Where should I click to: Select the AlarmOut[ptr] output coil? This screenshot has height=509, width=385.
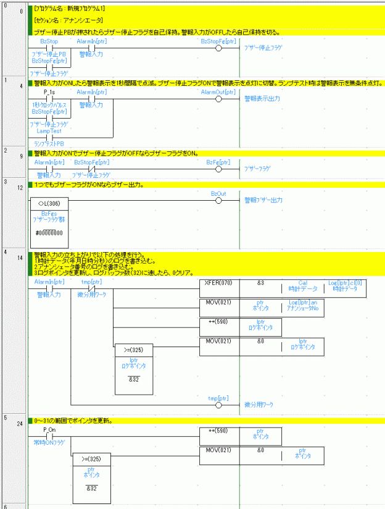click(218, 99)
